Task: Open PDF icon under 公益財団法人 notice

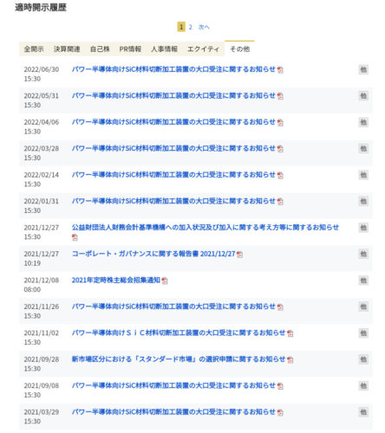Action: 75,237
